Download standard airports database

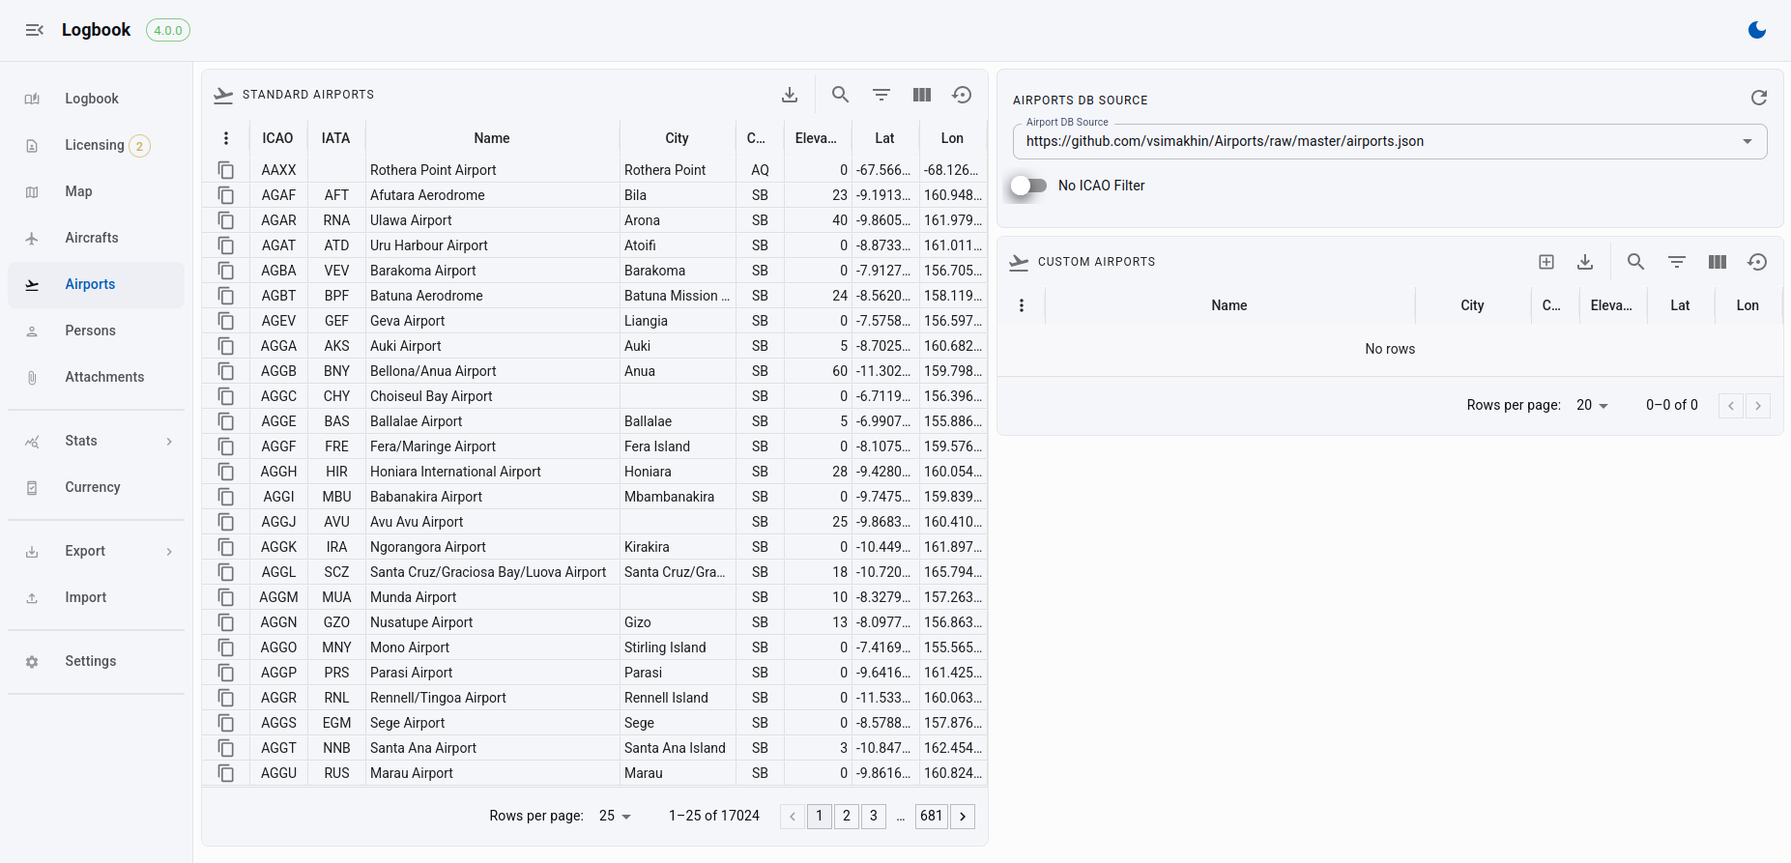[790, 95]
